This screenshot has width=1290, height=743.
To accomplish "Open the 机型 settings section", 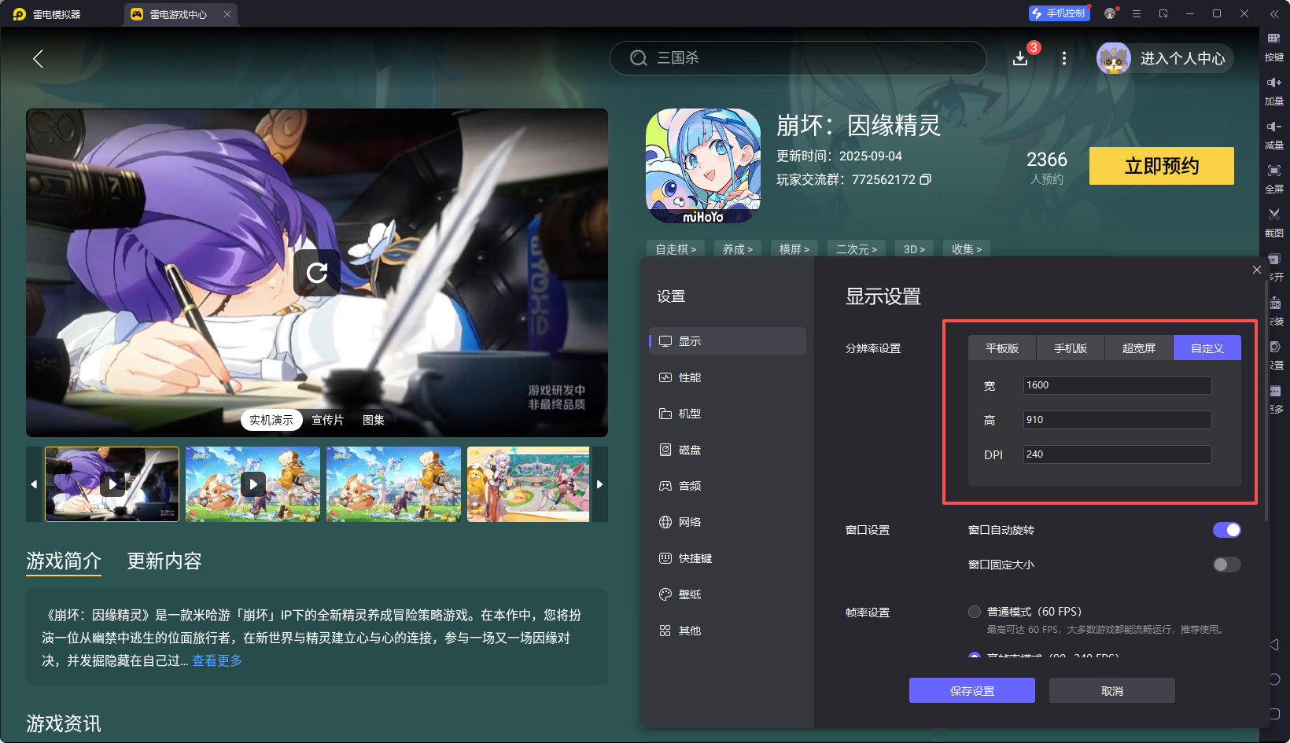I will coord(728,414).
